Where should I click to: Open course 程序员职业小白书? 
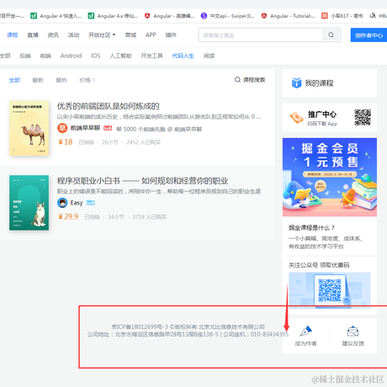tap(142, 181)
